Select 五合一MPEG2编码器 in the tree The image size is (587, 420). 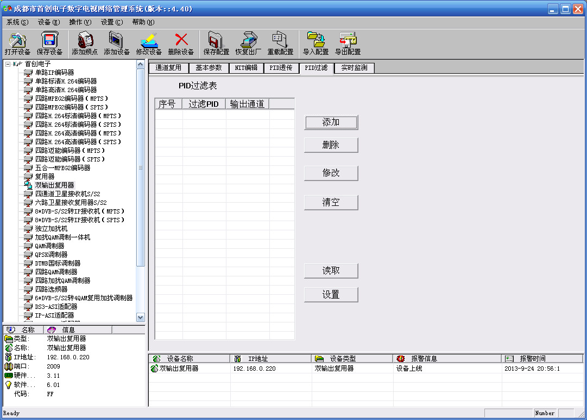coord(62,168)
